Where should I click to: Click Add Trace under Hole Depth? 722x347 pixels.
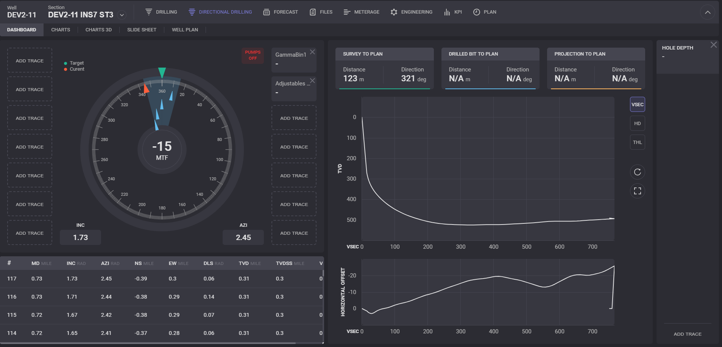(x=687, y=334)
